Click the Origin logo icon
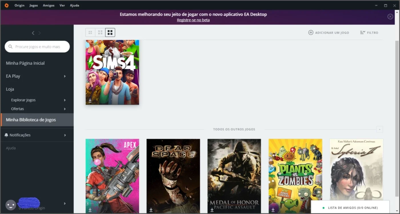This screenshot has width=400, height=214. click(x=7, y=5)
